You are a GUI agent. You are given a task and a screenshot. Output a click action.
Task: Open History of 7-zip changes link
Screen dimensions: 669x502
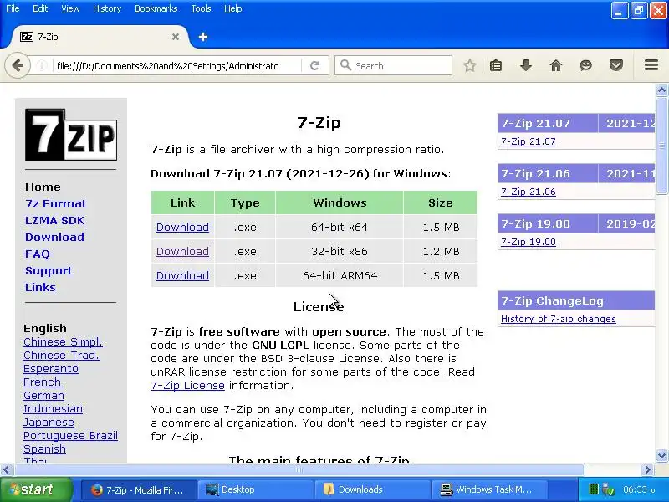[558, 319]
